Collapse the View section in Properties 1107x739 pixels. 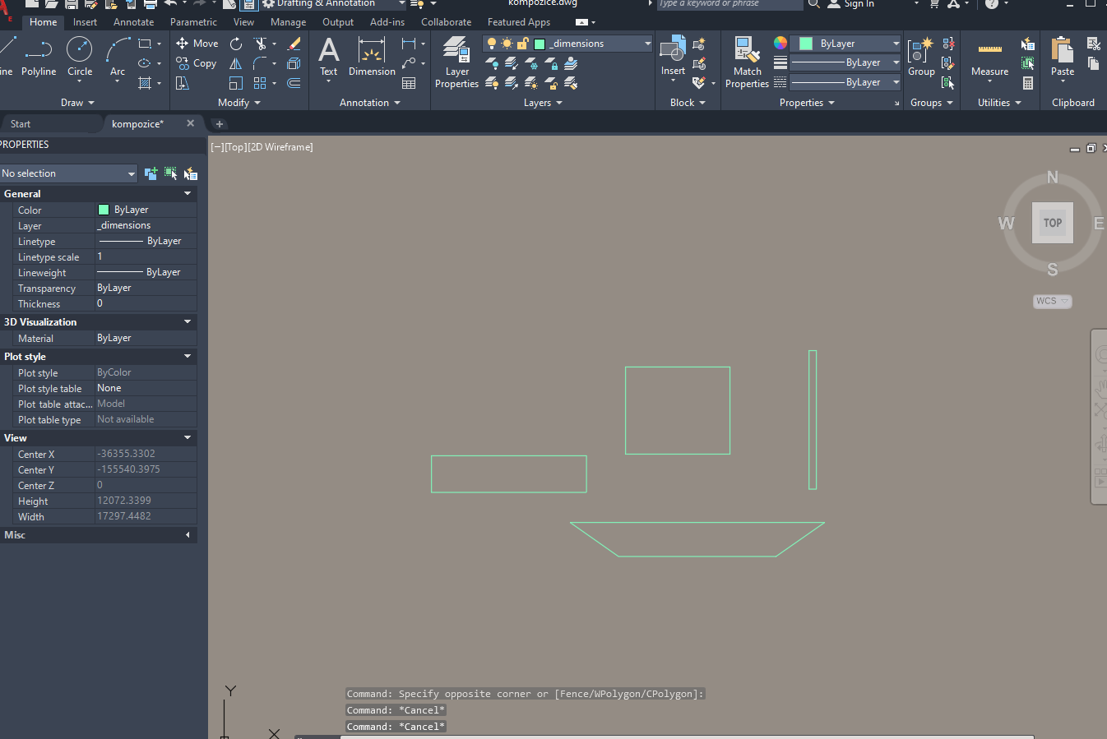tap(188, 438)
